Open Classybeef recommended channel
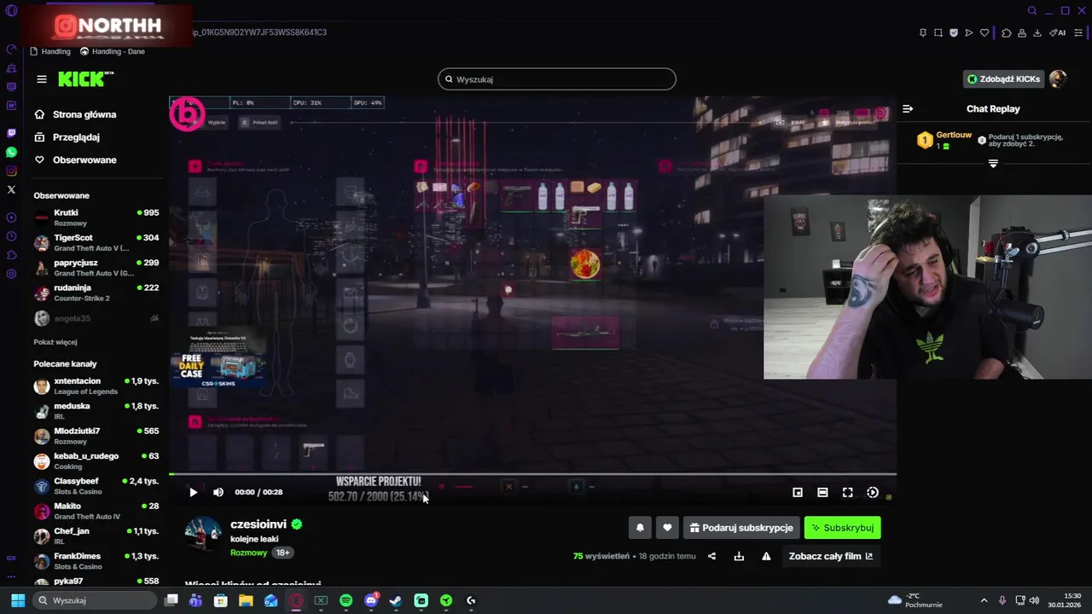 point(96,486)
